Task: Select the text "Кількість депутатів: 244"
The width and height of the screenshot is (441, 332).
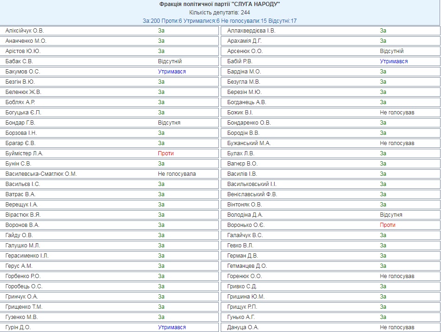Action: click(220, 13)
